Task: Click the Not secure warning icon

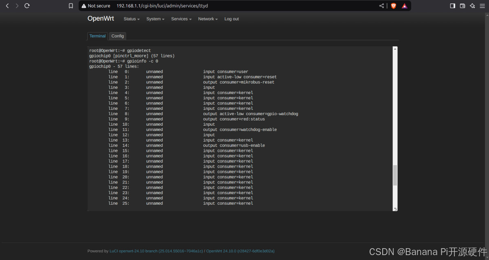Action: (84, 6)
